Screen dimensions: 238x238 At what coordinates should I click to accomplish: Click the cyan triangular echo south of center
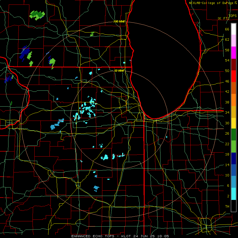(x=105, y=157)
